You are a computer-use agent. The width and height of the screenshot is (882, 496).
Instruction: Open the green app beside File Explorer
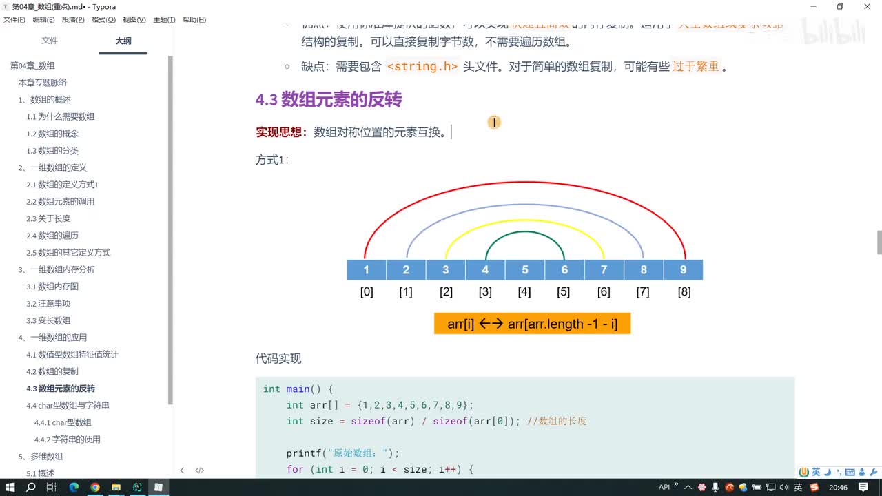(x=137, y=487)
